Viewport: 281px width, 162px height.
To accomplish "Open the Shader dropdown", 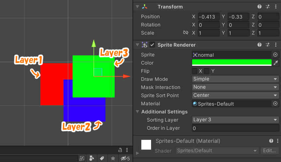I will pos(217,151).
